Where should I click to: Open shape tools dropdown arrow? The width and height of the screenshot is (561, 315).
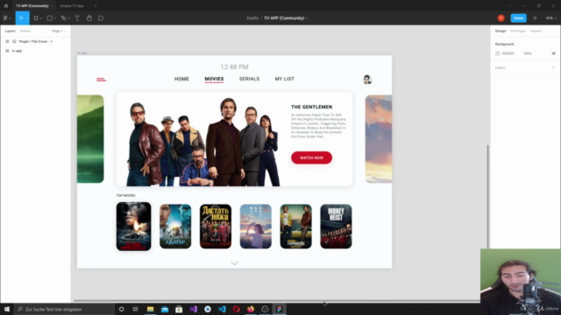tap(55, 18)
